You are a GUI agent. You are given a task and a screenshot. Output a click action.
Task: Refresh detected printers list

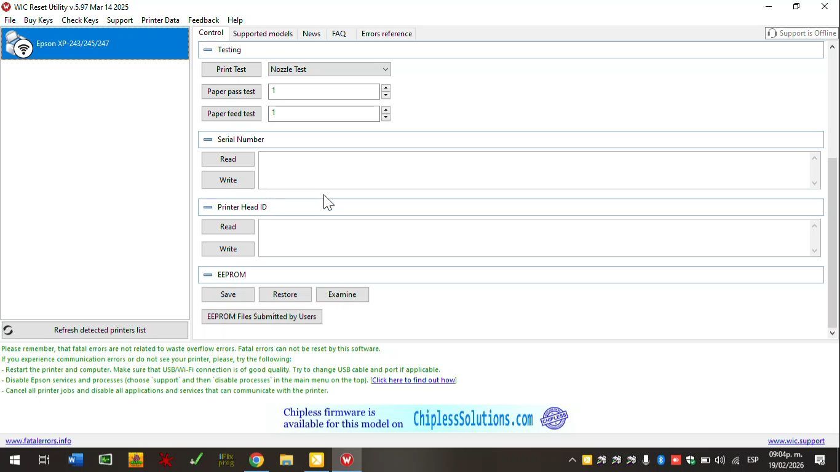[x=95, y=330]
